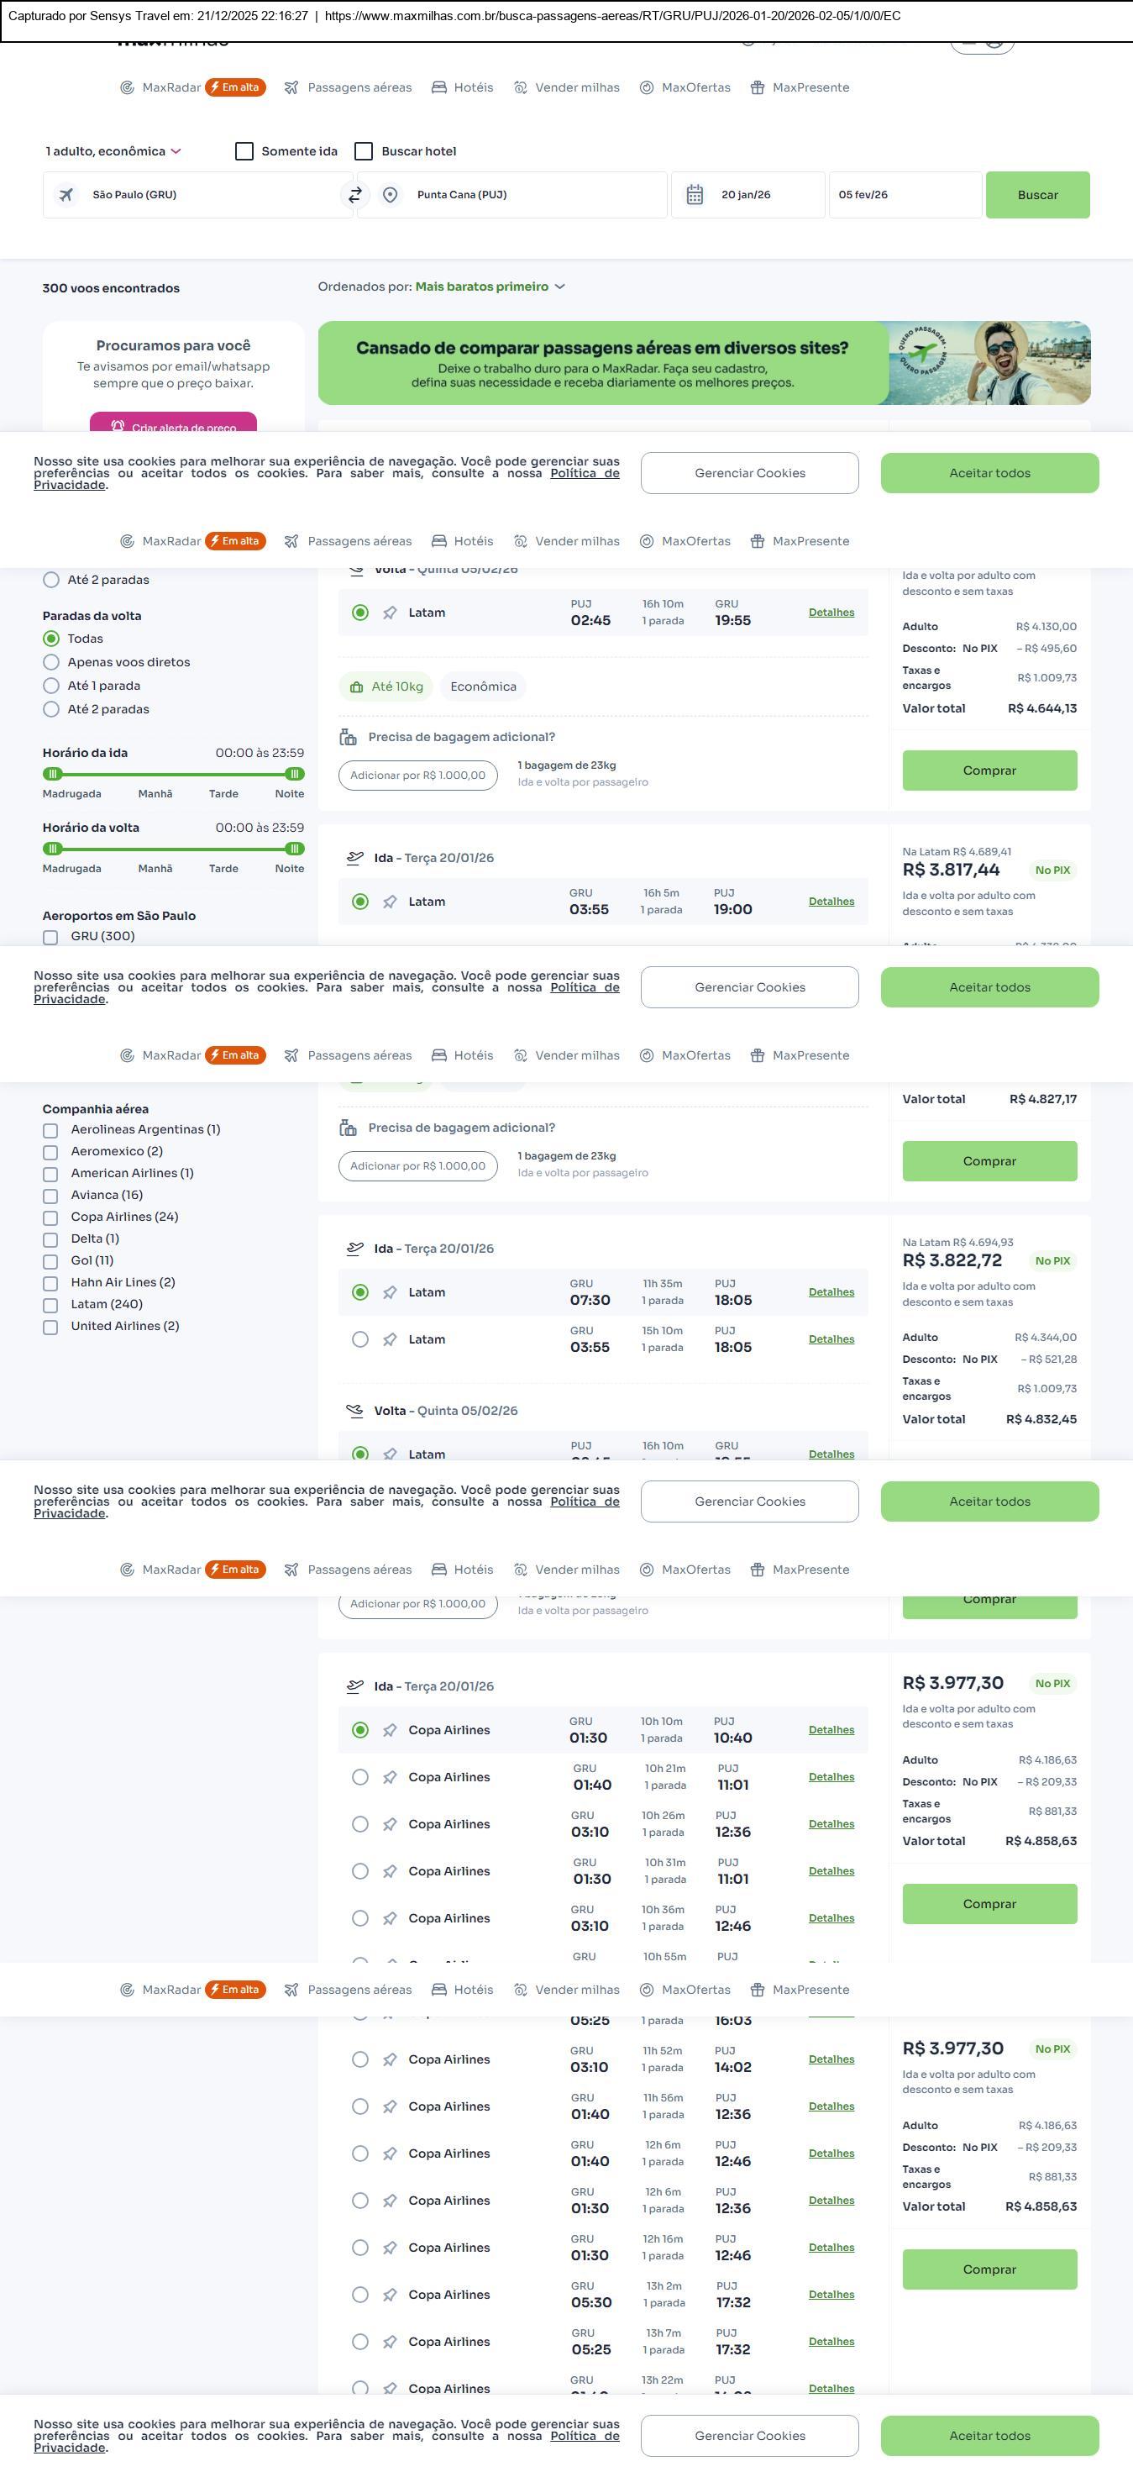The image size is (1133, 2477).
Task: Click left handle of Horário da ida slider
Action: pos(53,774)
